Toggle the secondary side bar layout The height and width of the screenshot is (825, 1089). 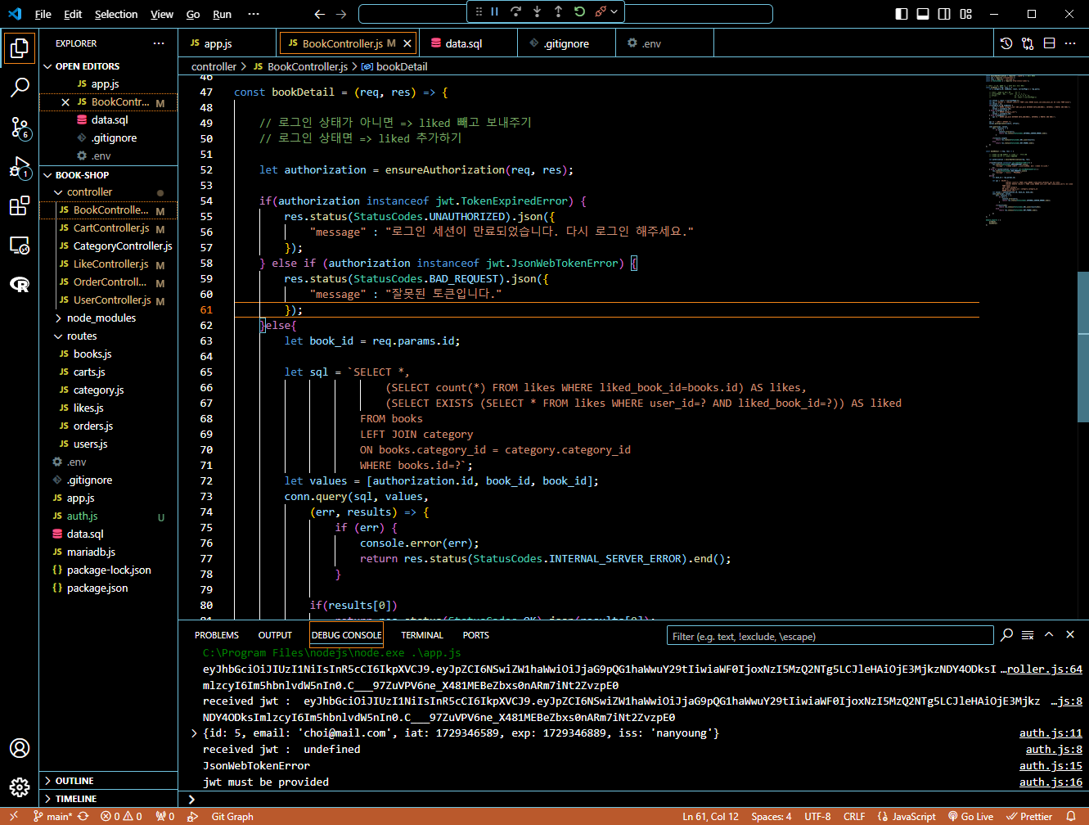(944, 14)
